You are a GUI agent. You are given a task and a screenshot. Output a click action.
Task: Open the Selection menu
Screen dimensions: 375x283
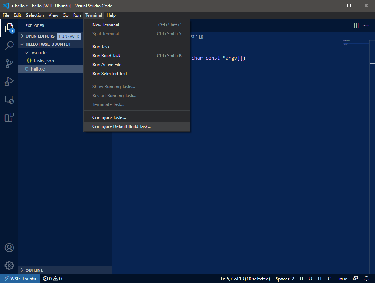click(35, 15)
